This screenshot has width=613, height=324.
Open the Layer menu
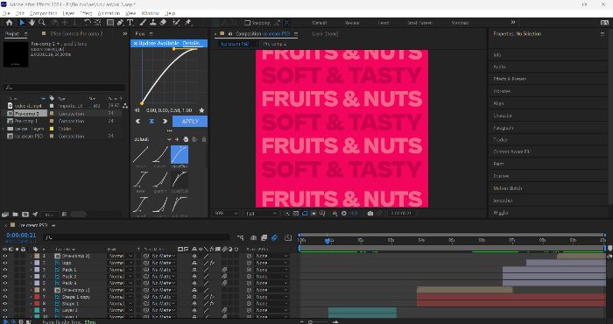[x=68, y=13]
